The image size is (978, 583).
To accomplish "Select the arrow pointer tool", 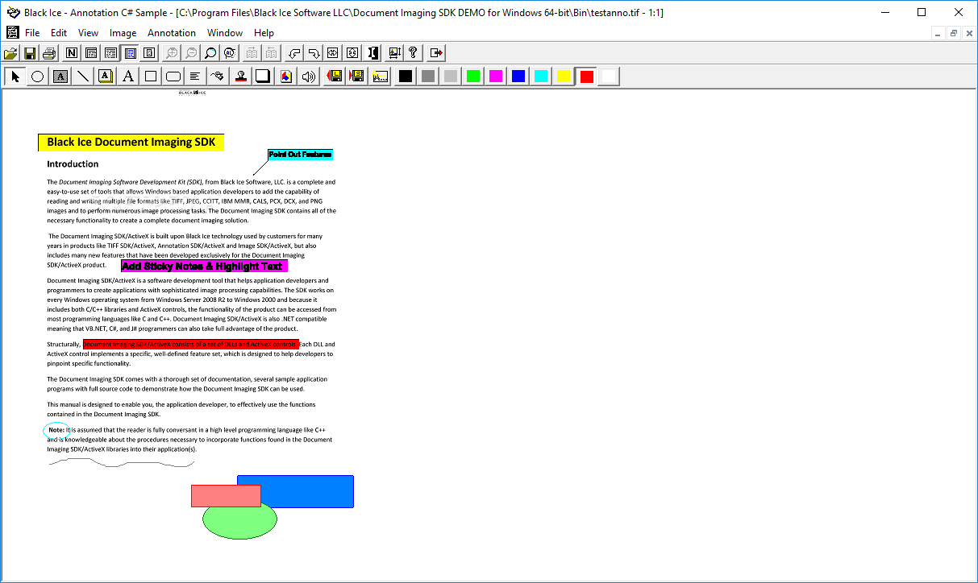I will (x=15, y=76).
